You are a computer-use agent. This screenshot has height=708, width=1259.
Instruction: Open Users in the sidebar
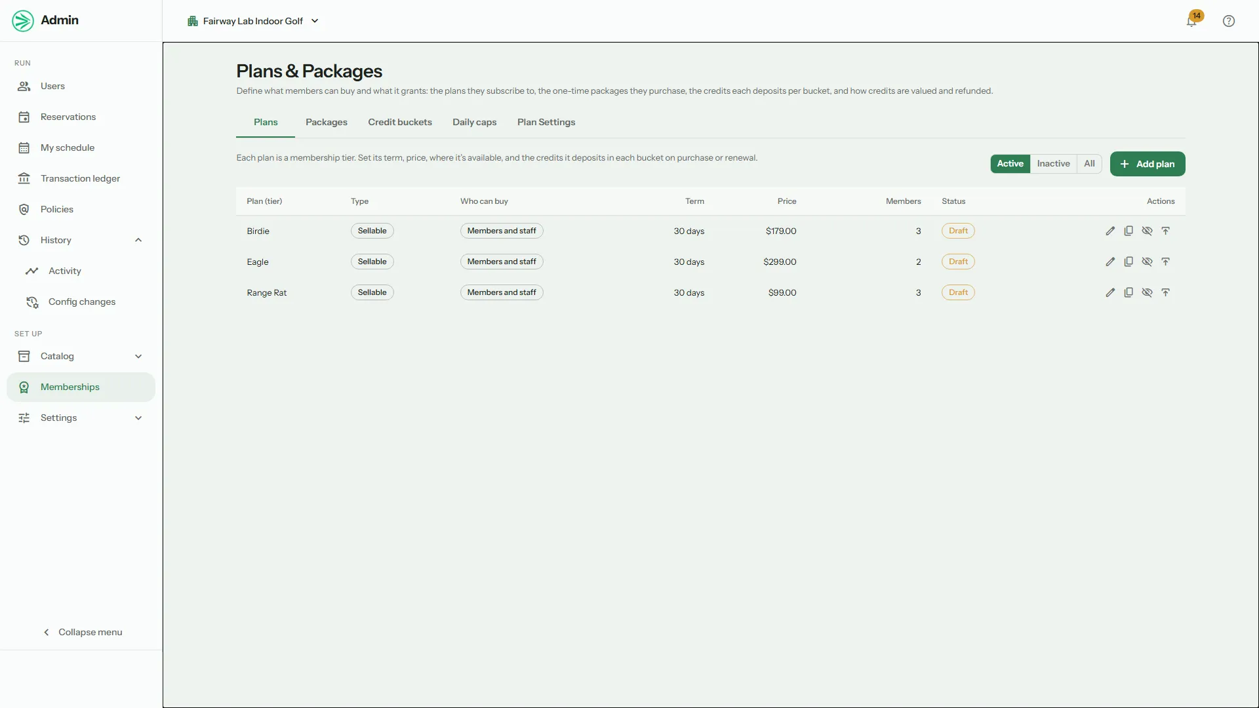pyautogui.click(x=81, y=86)
